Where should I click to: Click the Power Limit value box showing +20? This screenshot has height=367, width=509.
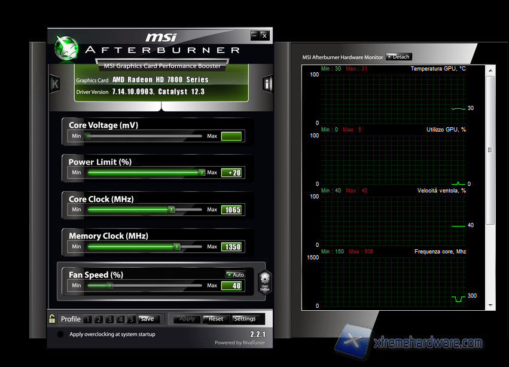[x=232, y=172]
